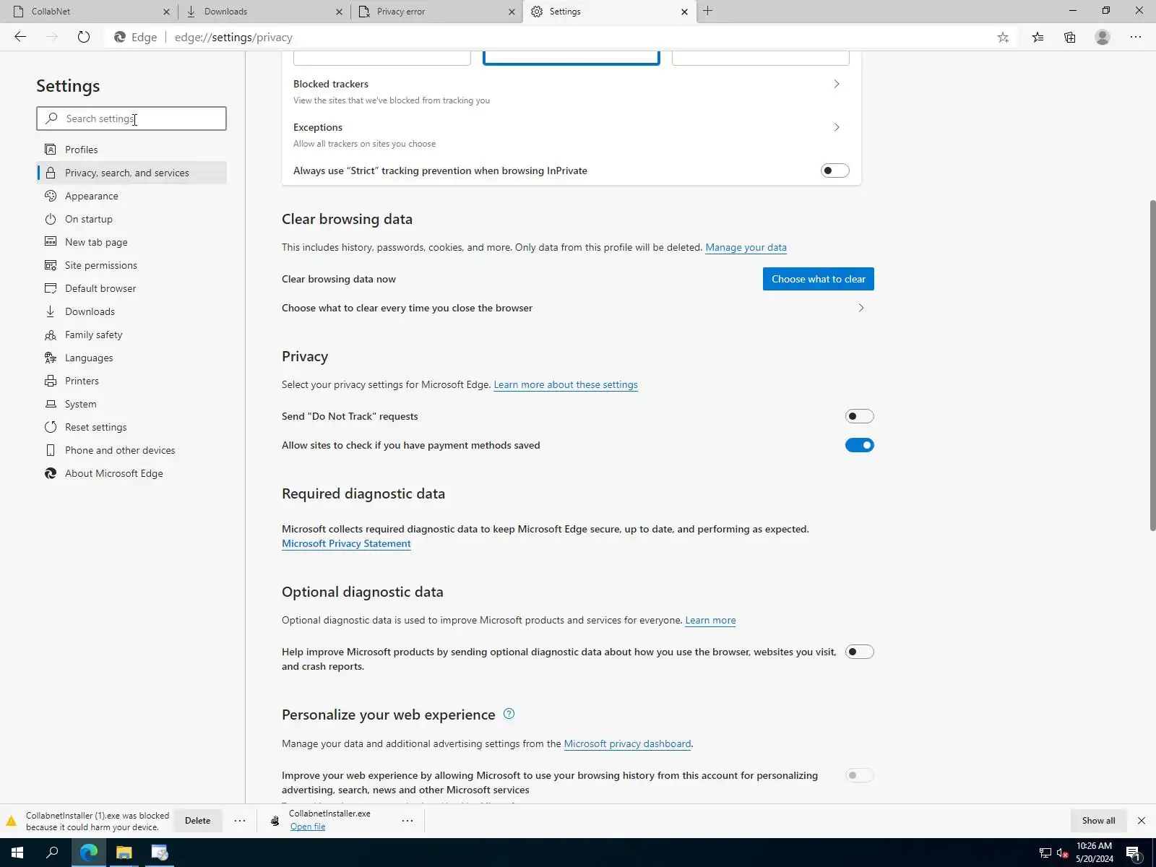Viewport: 1156px width, 867px height.
Task: Click the Profiles sidebar icon
Action: [x=51, y=150]
